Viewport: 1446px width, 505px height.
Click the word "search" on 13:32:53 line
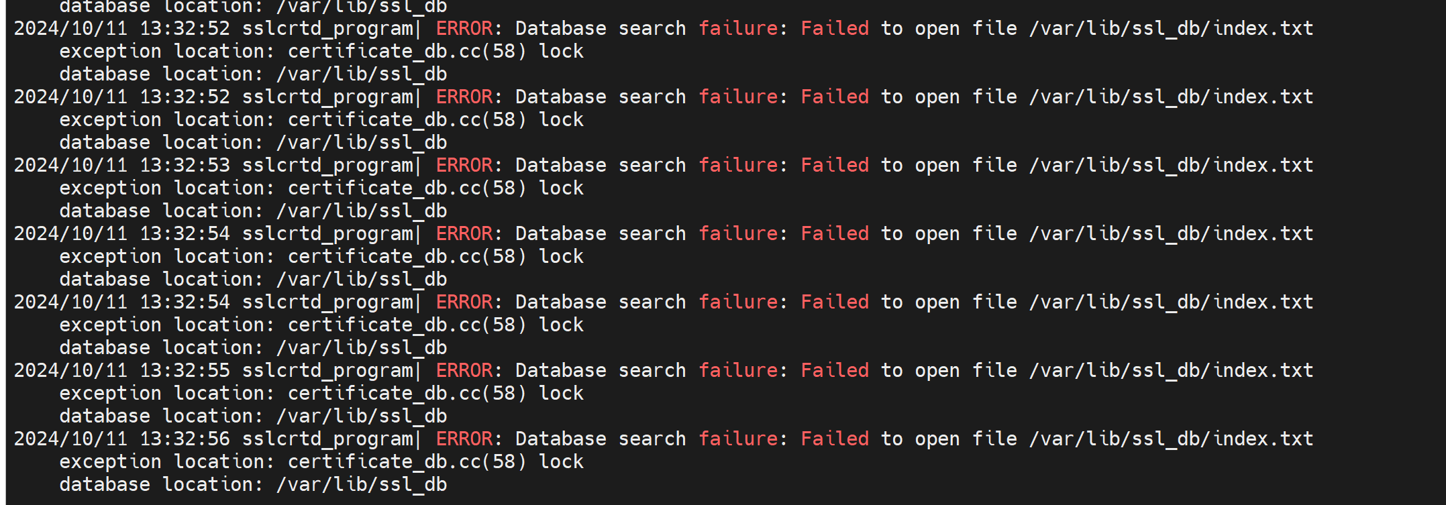click(x=652, y=166)
